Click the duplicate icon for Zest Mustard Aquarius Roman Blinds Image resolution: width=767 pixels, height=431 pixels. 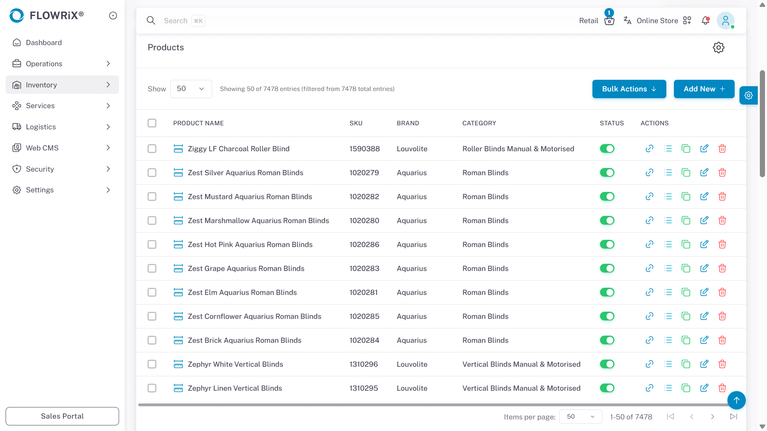(x=686, y=196)
